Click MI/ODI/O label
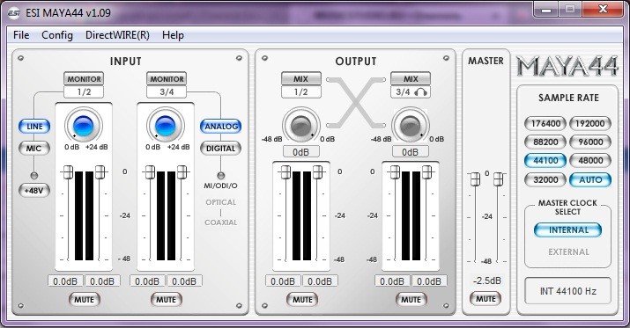Viewport: 630px width, 328px height. (x=220, y=186)
